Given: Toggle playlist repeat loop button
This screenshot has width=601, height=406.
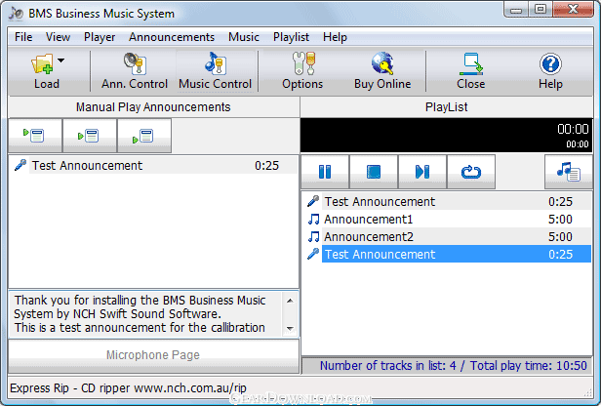Looking at the screenshot, I should (x=471, y=172).
